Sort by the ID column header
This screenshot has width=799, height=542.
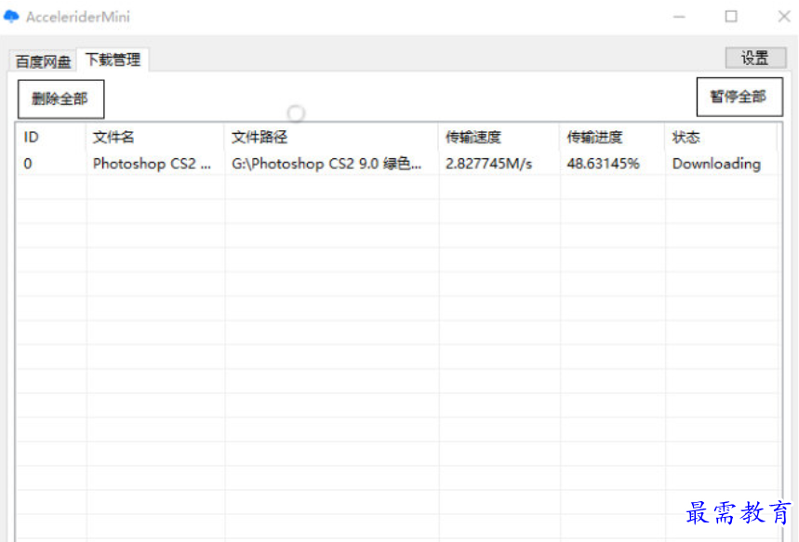51,137
